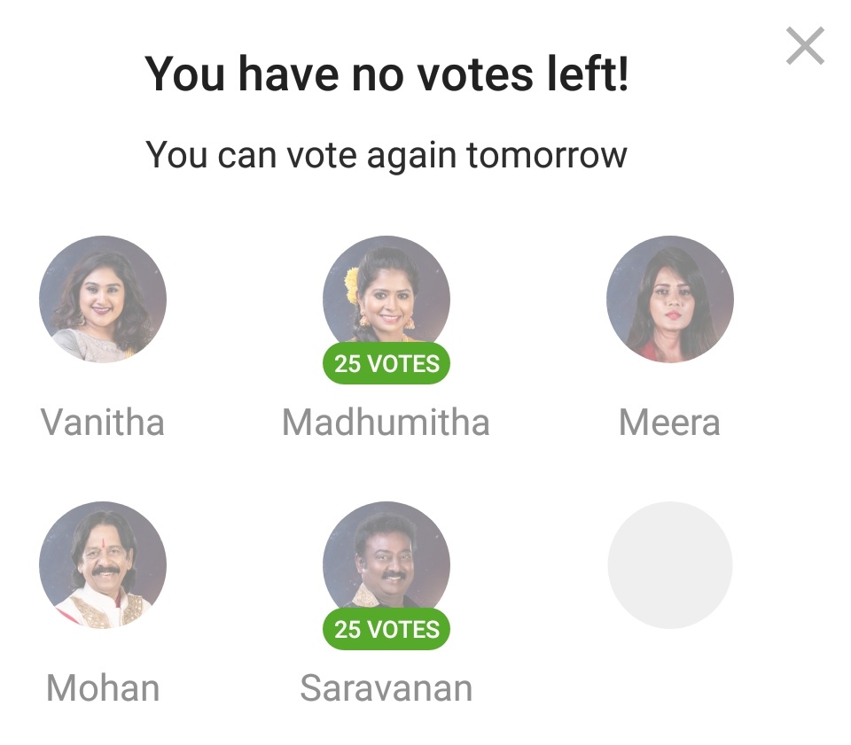
Task: Click the word "tomorrow" in the subtitle
Action: [547, 155]
